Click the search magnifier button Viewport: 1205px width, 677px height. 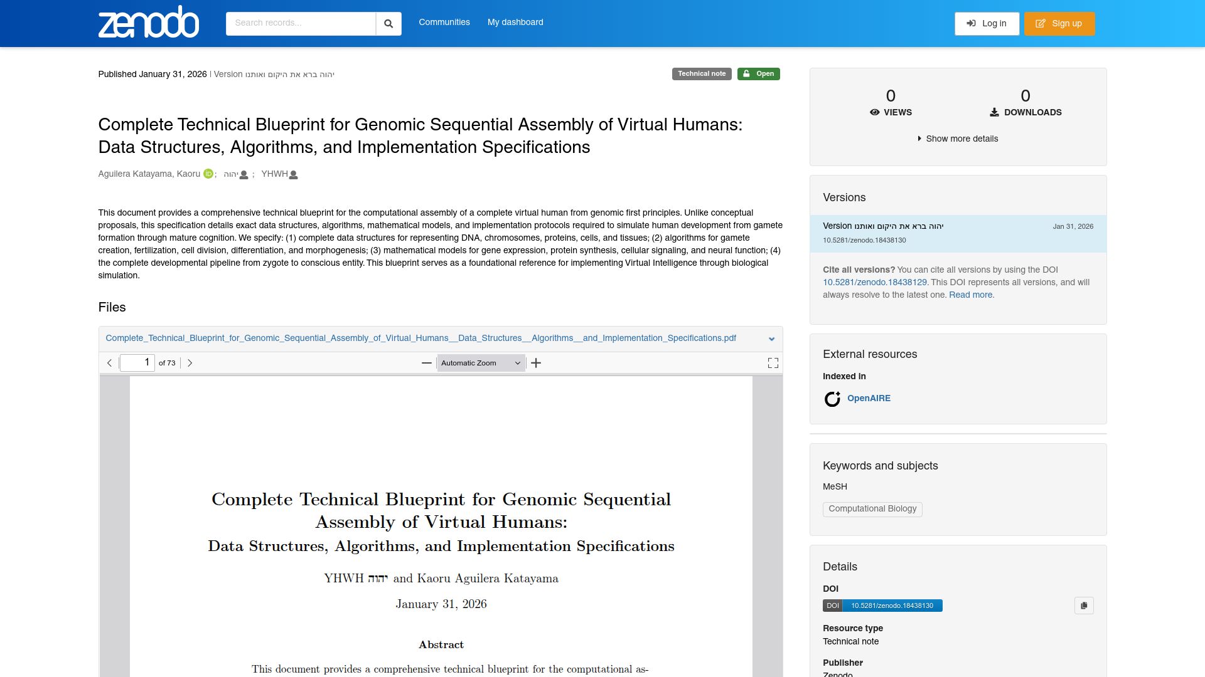(388, 24)
